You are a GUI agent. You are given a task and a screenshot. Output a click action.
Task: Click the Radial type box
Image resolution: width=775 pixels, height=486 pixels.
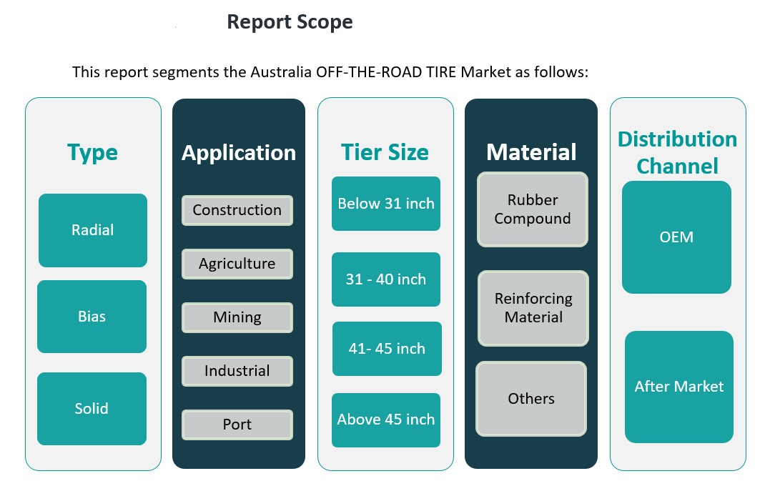(x=93, y=230)
